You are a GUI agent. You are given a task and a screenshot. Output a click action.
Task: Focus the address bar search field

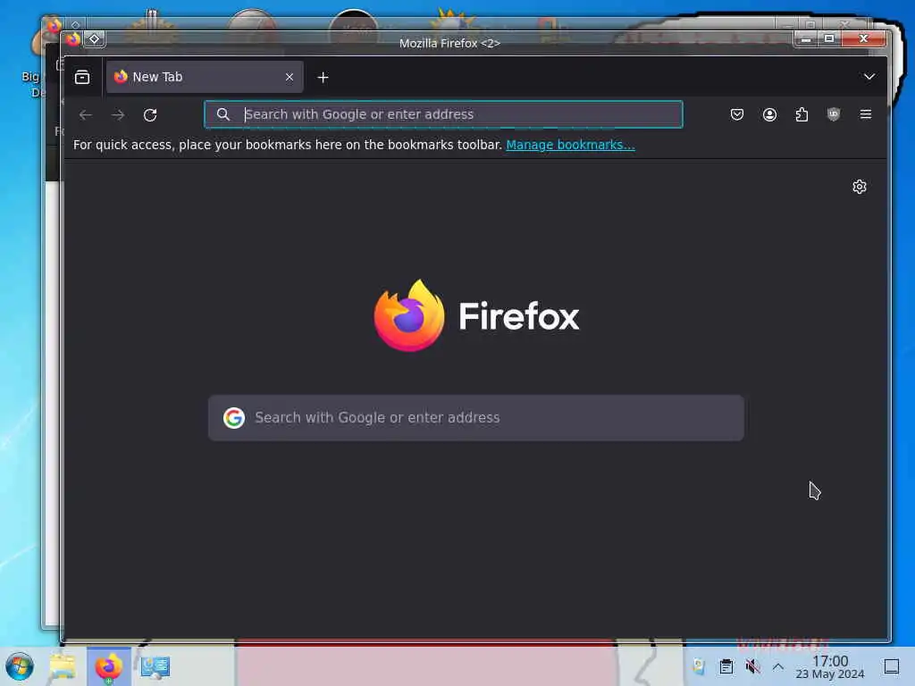pyautogui.click(x=443, y=114)
